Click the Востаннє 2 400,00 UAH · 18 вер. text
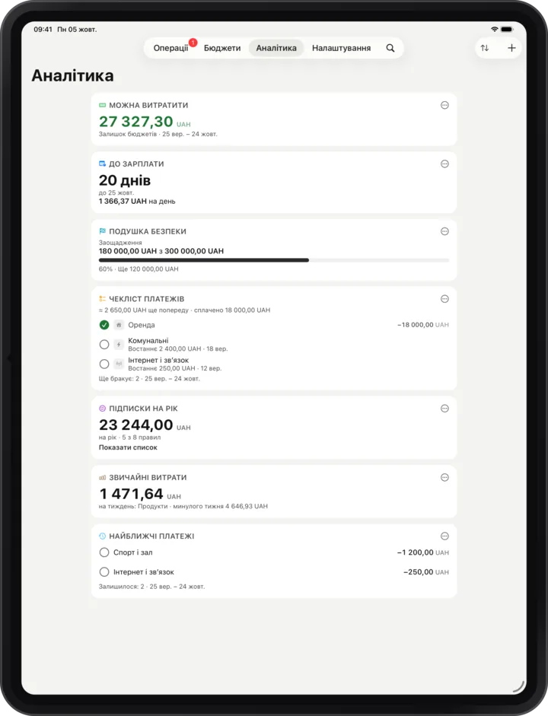Screen dimensions: 548x716 click(x=177, y=348)
